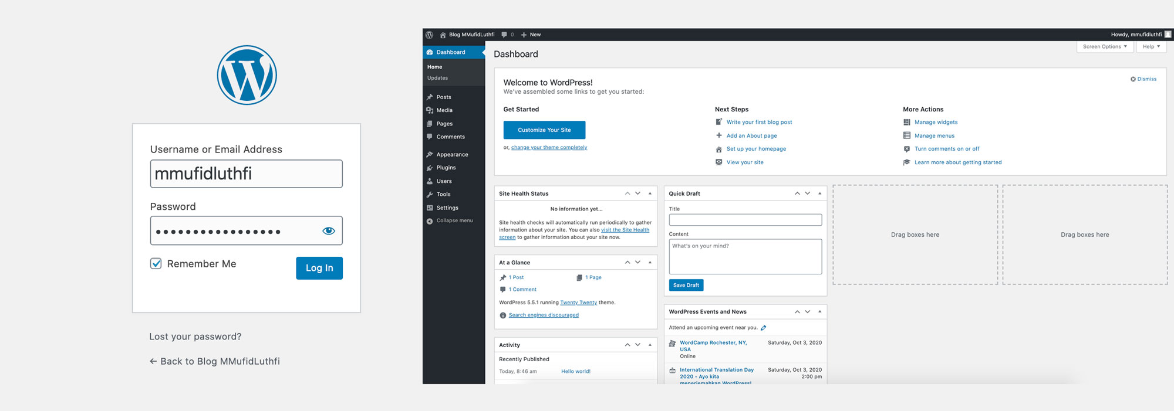Image resolution: width=1174 pixels, height=411 pixels.
Task: Open the Posts menu in sidebar
Action: [x=454, y=97]
